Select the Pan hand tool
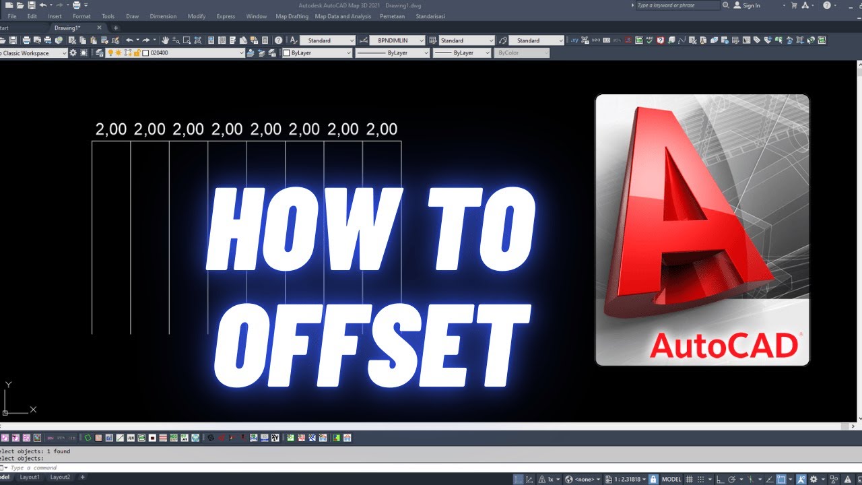 click(x=165, y=40)
